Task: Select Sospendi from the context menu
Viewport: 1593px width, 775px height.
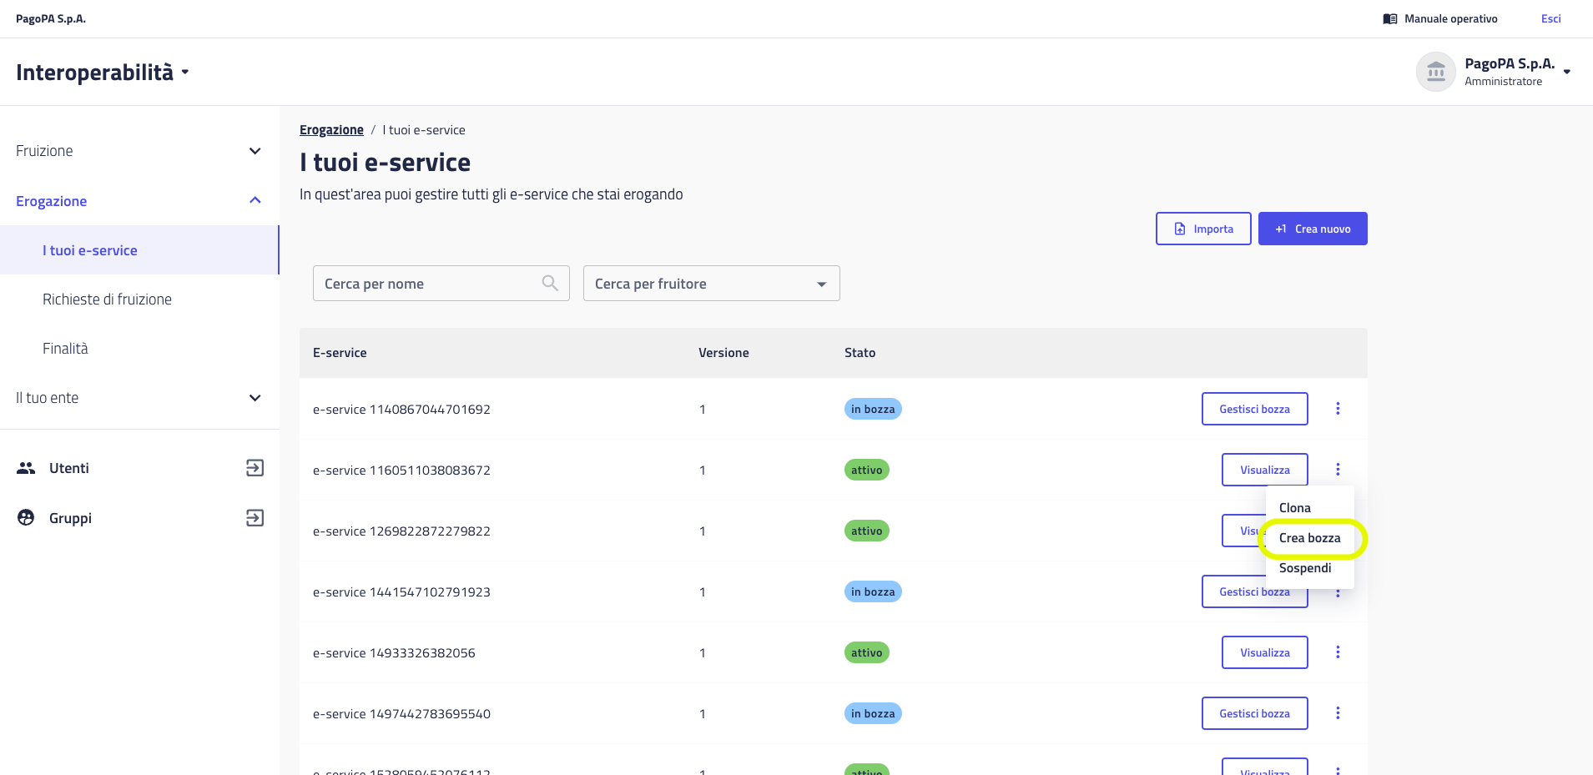Action: tap(1304, 568)
